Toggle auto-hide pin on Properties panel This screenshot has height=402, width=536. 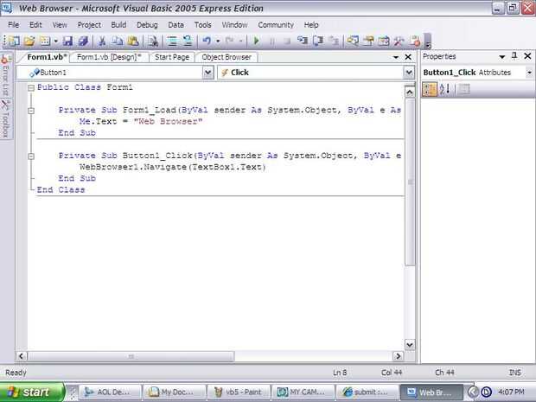[x=514, y=56]
